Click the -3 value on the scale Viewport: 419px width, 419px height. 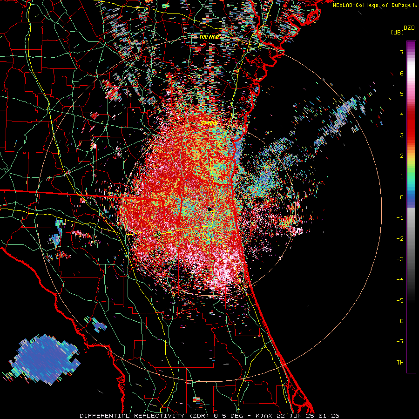tap(400, 259)
